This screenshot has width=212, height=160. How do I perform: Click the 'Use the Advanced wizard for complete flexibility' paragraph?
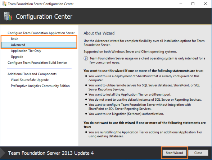click(144, 43)
